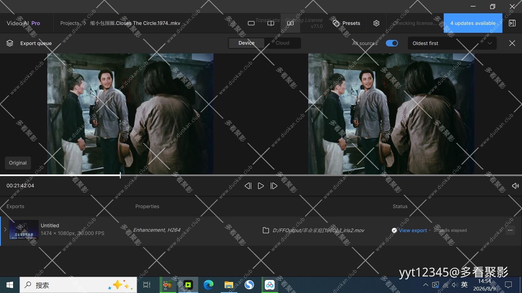Click the 4 updates available button
This screenshot has width=522, height=293.
pos(473,23)
